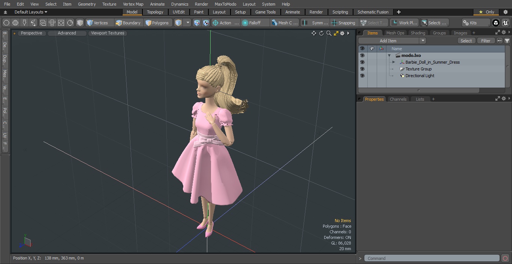The height and width of the screenshot is (264, 512).
Task: Open the Geometry menu
Action: click(x=87, y=4)
